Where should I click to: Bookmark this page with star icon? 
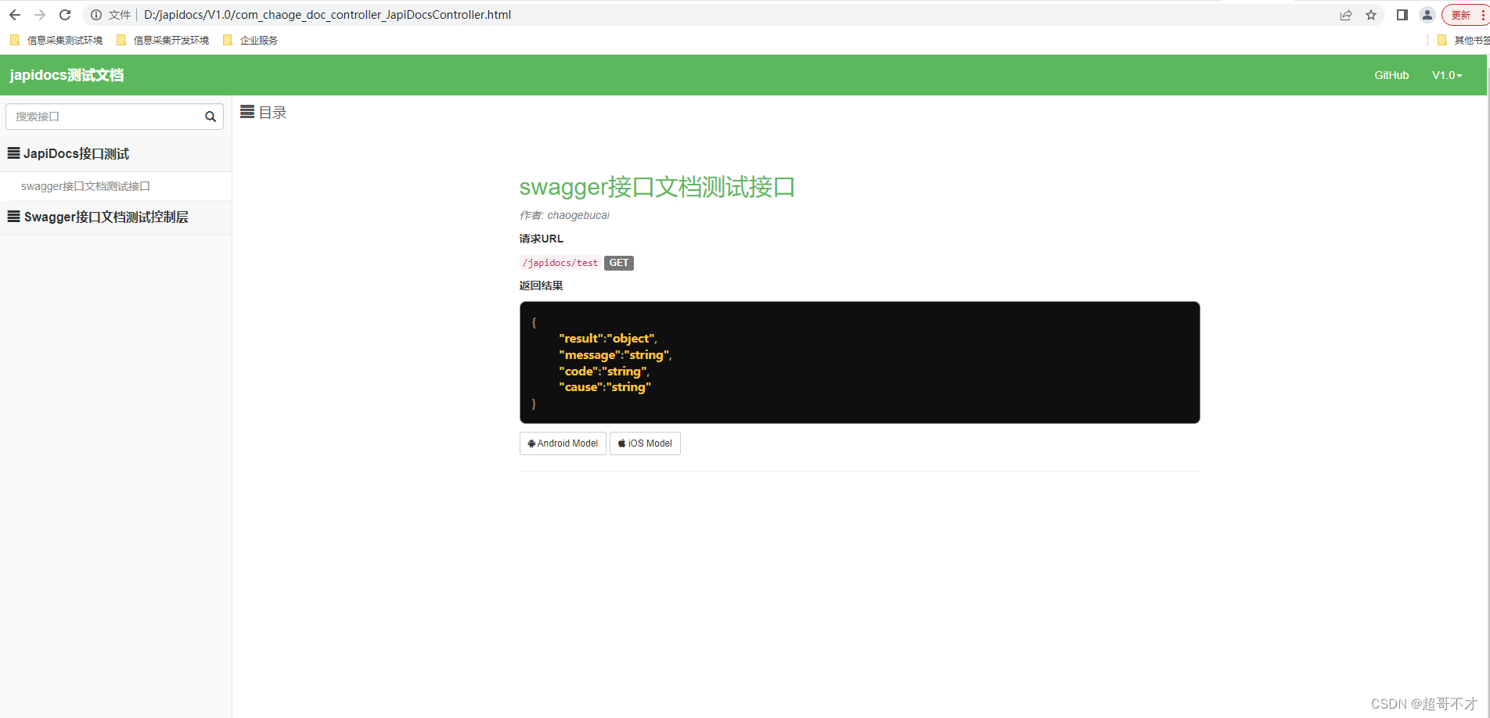click(x=1371, y=15)
